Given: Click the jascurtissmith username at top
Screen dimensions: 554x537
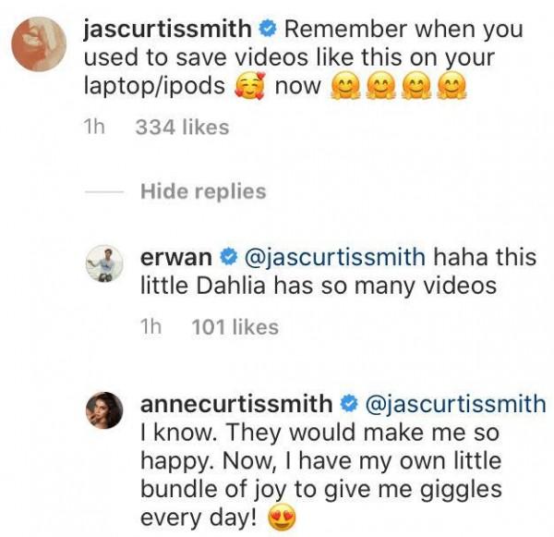Looking at the screenshot, I should (167, 30).
